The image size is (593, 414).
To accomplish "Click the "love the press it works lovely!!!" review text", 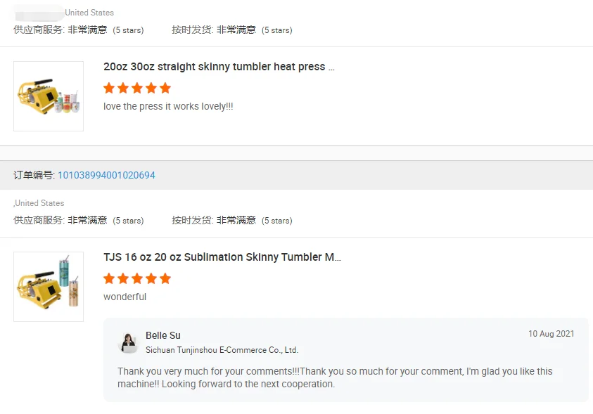I will point(168,107).
